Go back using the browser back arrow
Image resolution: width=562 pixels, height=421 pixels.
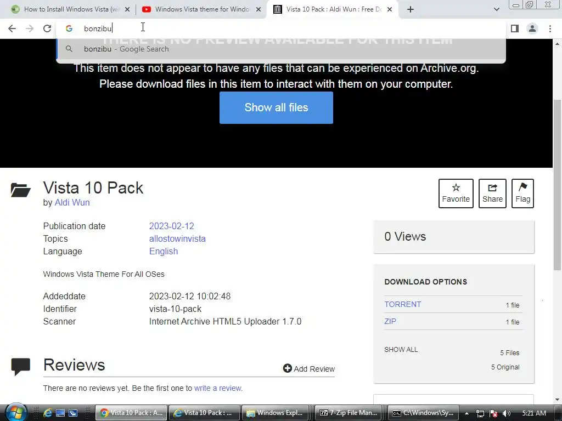(12, 29)
